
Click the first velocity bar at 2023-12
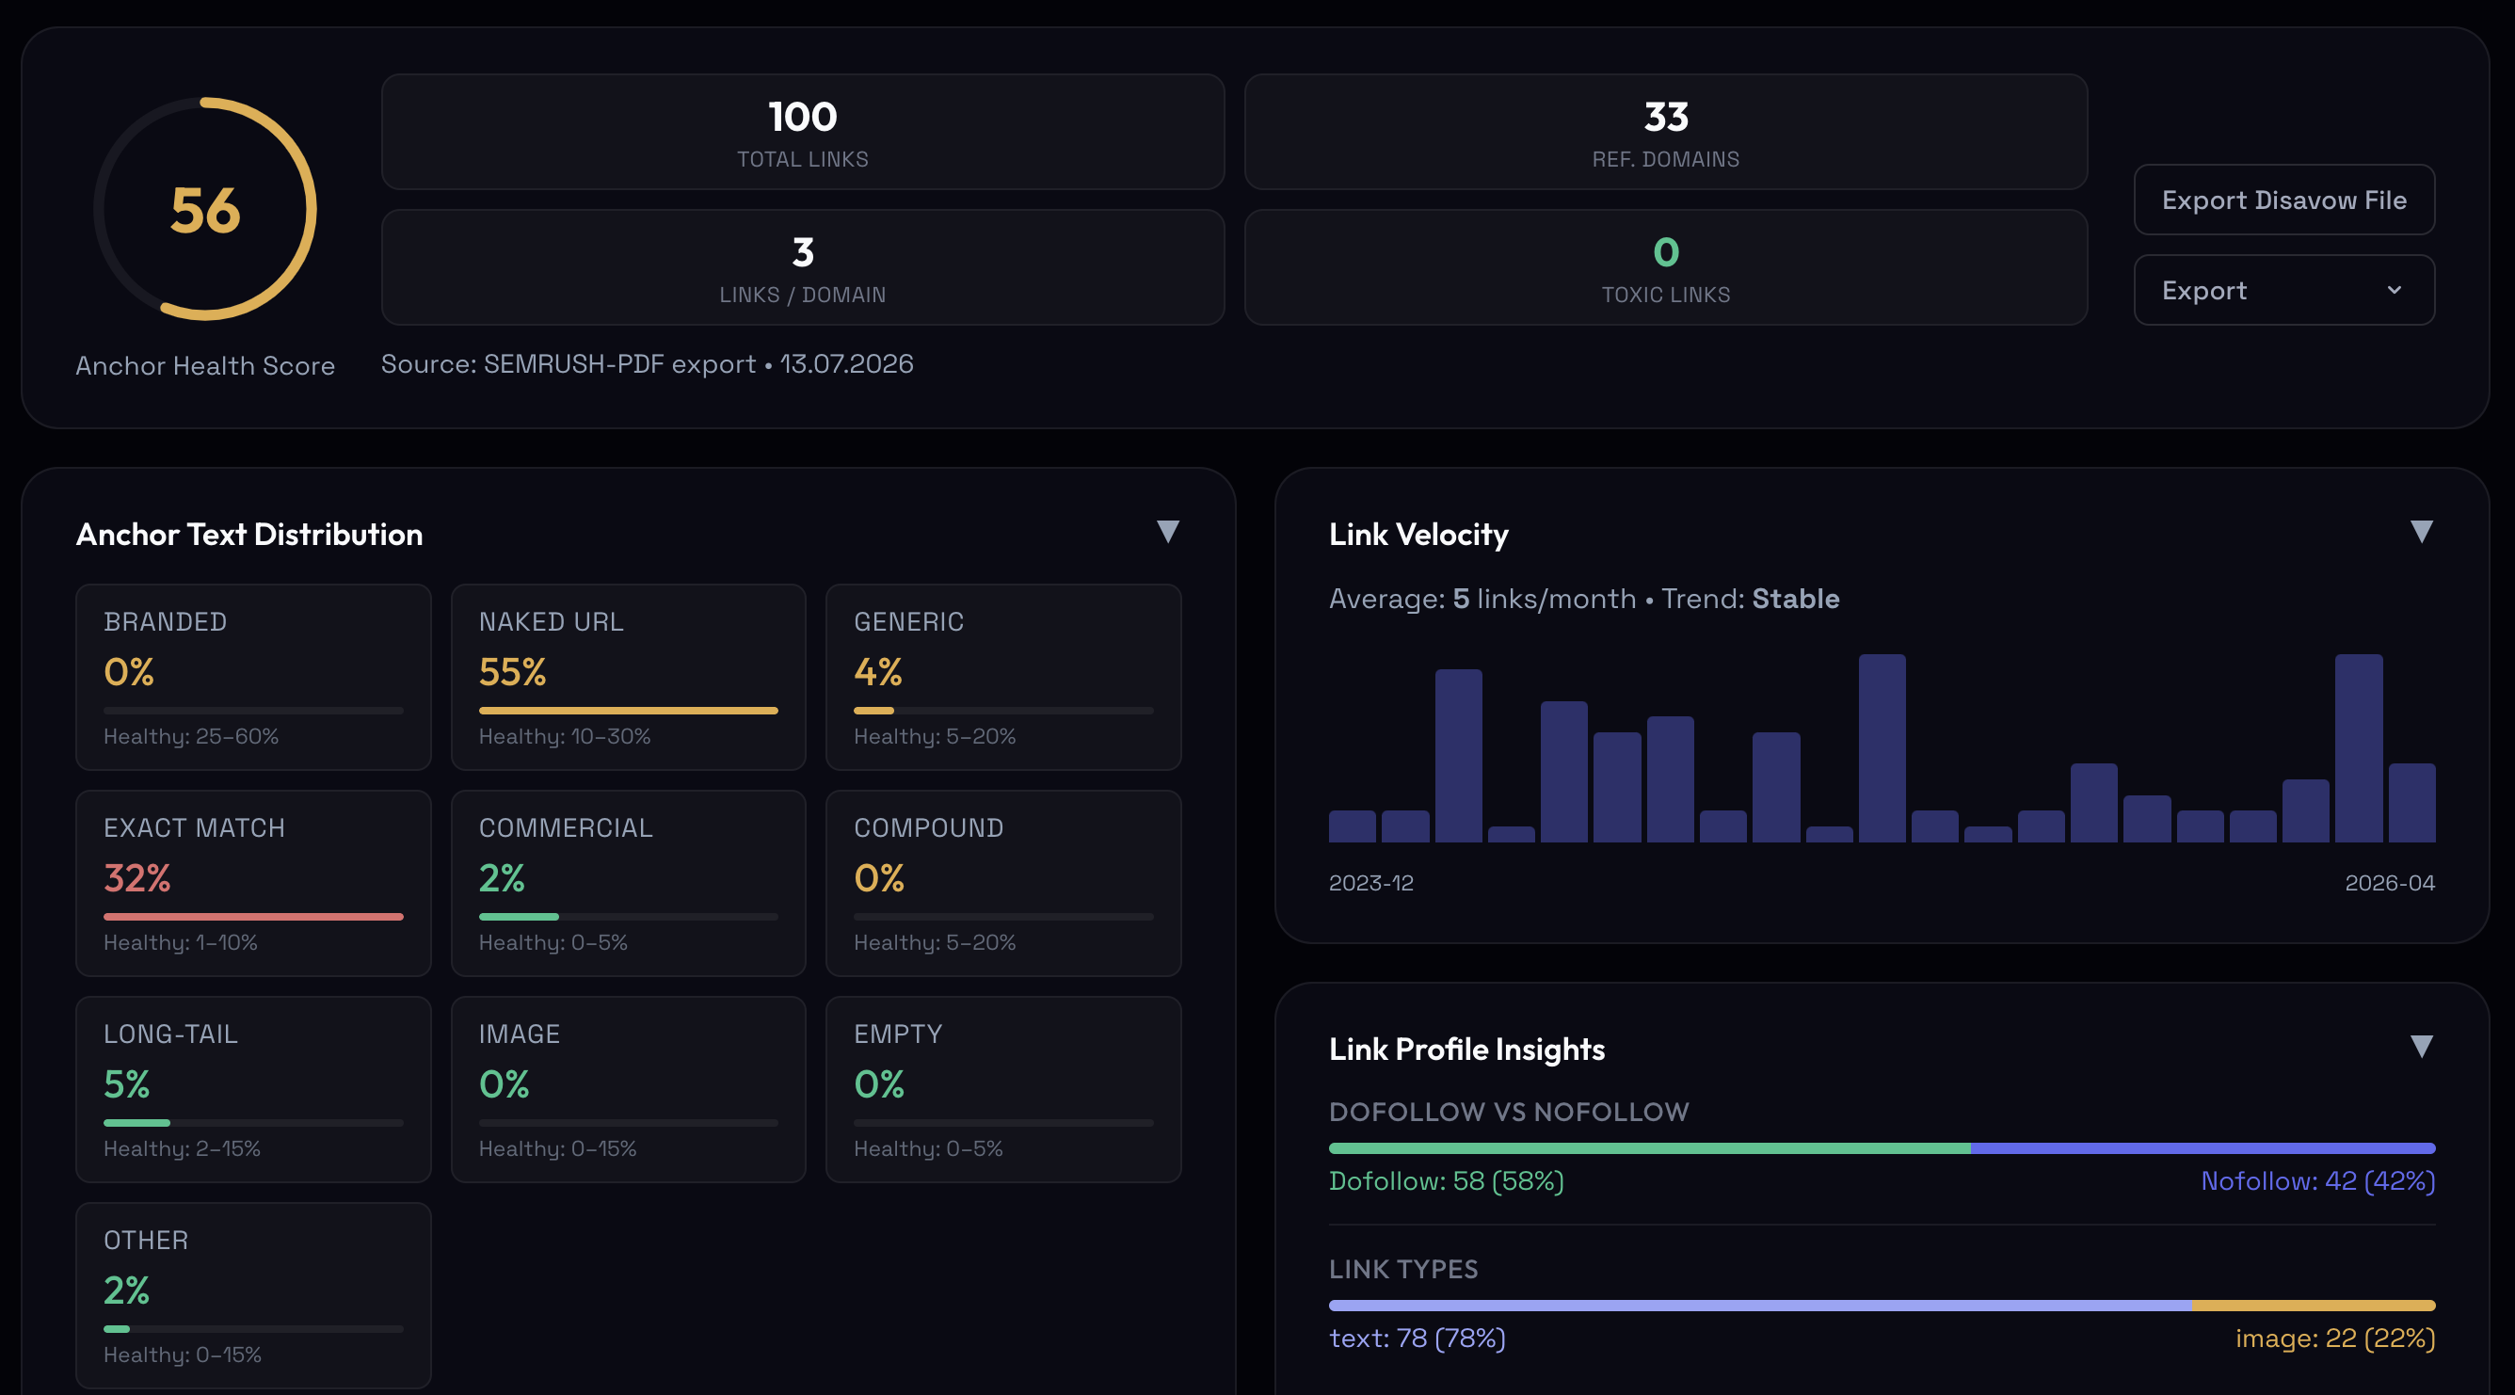(1353, 826)
